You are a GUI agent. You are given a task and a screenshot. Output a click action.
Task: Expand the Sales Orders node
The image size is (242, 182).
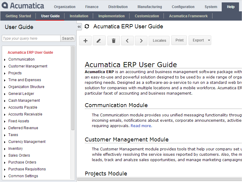(x=5, y=156)
